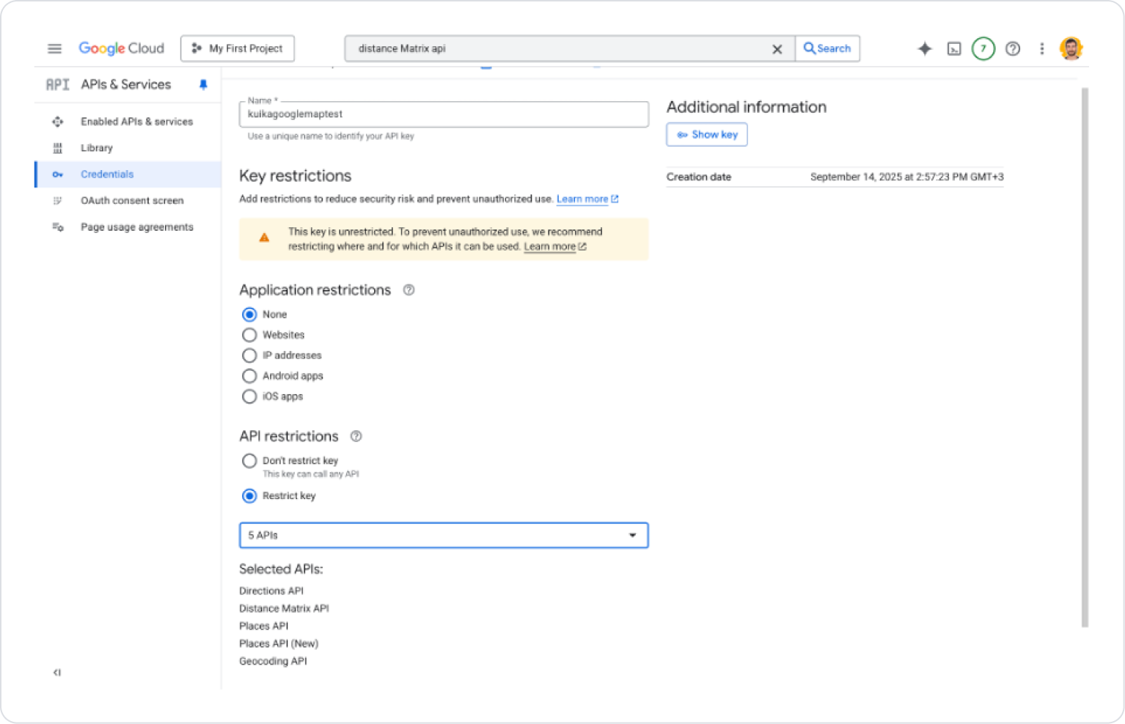Click the Name input field
The height and width of the screenshot is (724, 1125).
coord(444,114)
